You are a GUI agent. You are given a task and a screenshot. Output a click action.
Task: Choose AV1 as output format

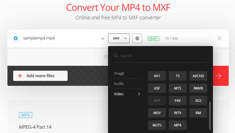point(157,76)
